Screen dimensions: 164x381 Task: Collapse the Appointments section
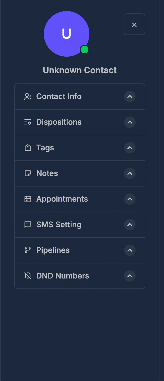coord(130,199)
